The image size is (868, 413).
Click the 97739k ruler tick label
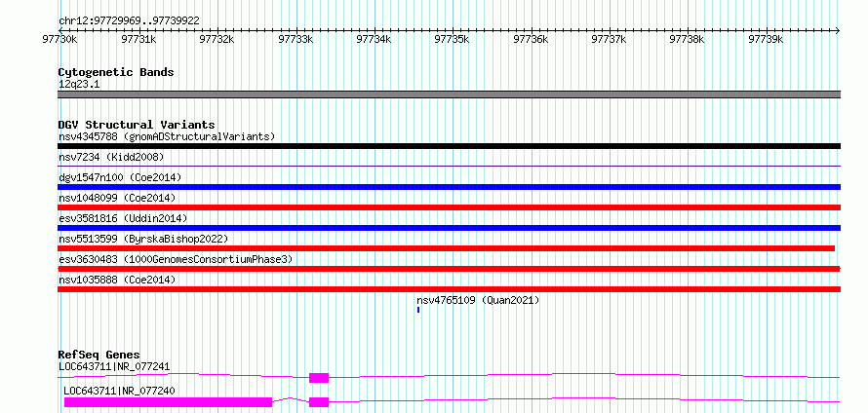coord(765,40)
